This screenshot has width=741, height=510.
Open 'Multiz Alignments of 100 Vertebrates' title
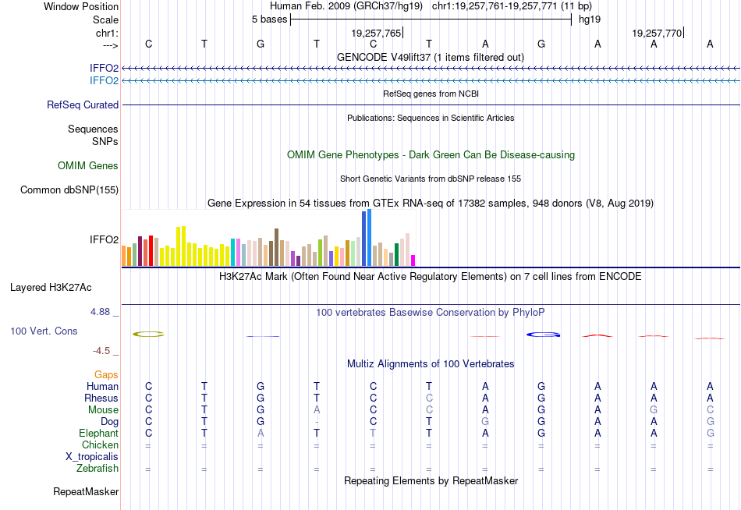point(431,364)
